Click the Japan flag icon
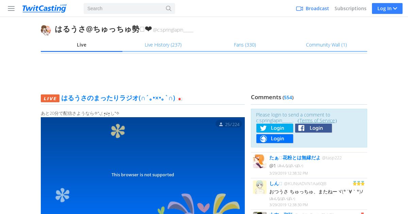Viewport: 408px width, 214px height. point(180,99)
